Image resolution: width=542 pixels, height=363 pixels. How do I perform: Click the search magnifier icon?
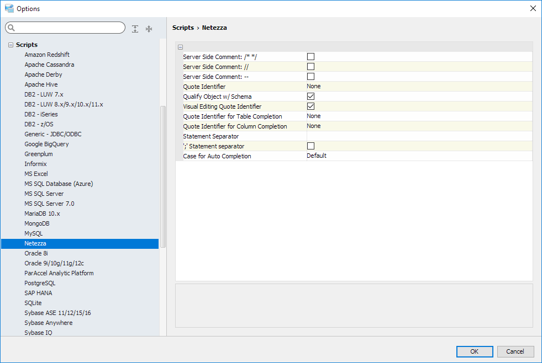(11, 28)
